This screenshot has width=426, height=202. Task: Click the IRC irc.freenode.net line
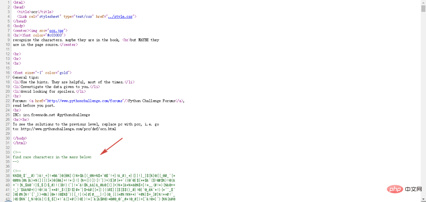(51, 115)
